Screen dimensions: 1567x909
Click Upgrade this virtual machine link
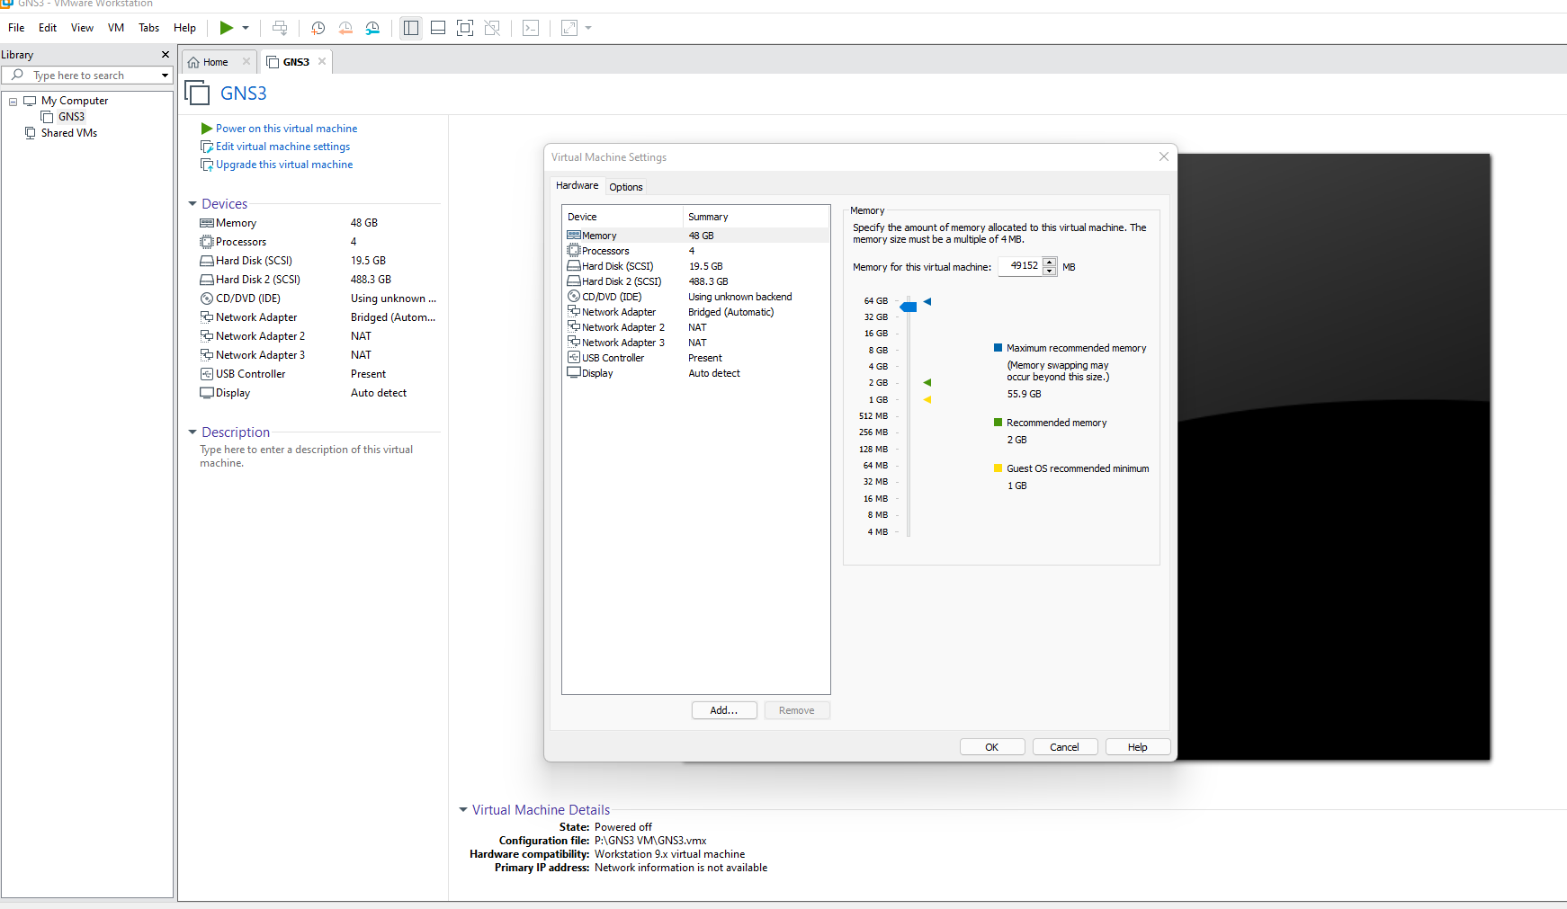click(x=284, y=165)
